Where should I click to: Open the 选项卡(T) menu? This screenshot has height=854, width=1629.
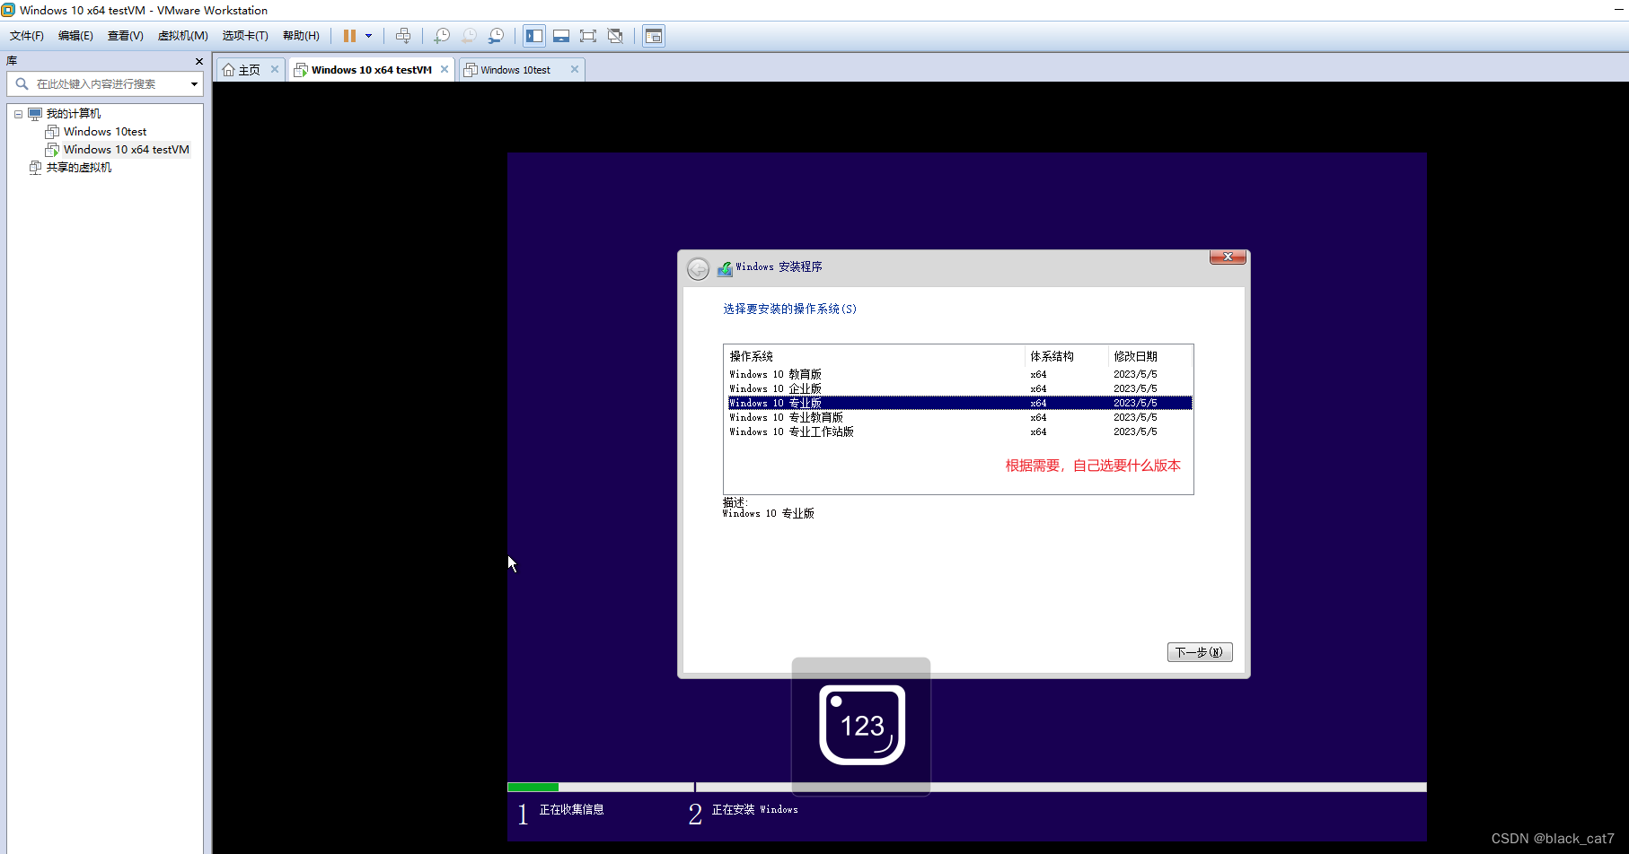point(245,36)
